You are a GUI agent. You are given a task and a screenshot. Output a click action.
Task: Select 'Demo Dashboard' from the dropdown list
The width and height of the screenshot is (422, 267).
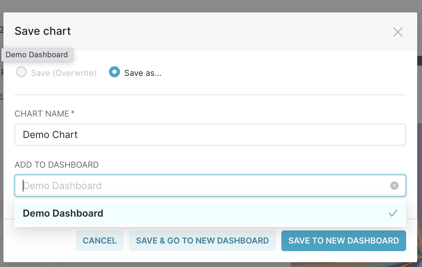point(63,213)
